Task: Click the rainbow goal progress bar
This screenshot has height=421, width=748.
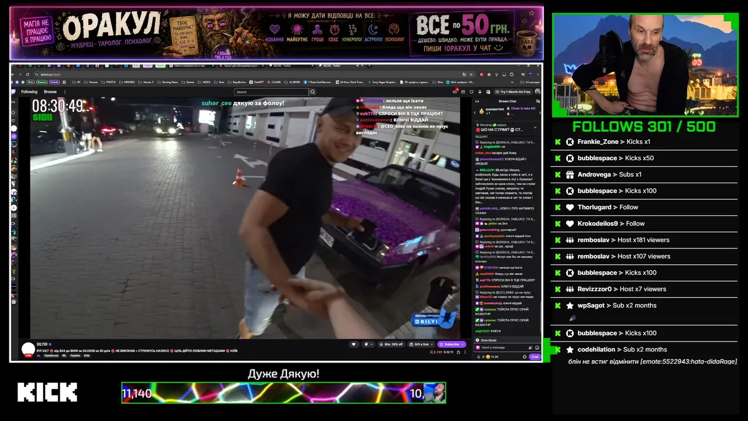Action: pos(283,393)
